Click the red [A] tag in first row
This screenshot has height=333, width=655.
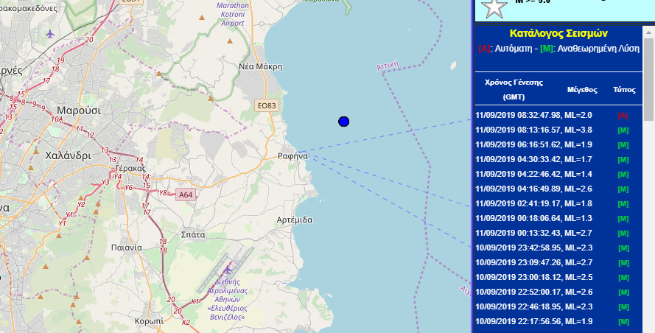[623, 115]
